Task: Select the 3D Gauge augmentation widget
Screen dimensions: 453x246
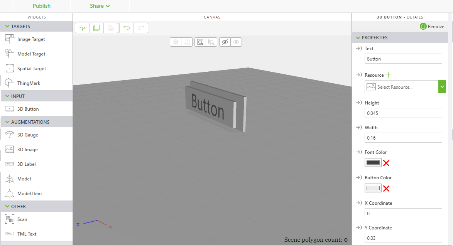Action: [28, 135]
